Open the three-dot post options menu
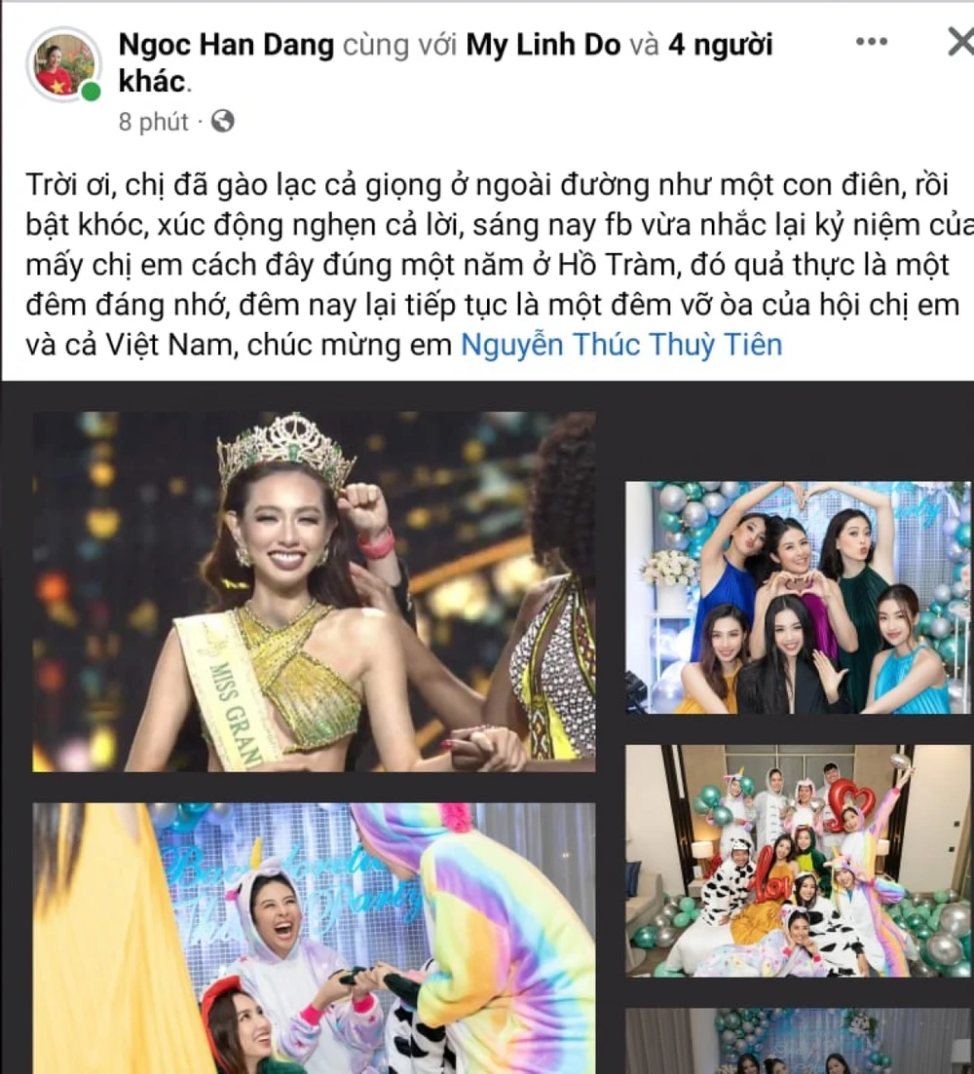 [872, 42]
